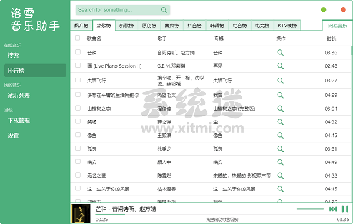This screenshot has width=353, height=224.
Task: Skip to next track
Action: (x=333, y=209)
